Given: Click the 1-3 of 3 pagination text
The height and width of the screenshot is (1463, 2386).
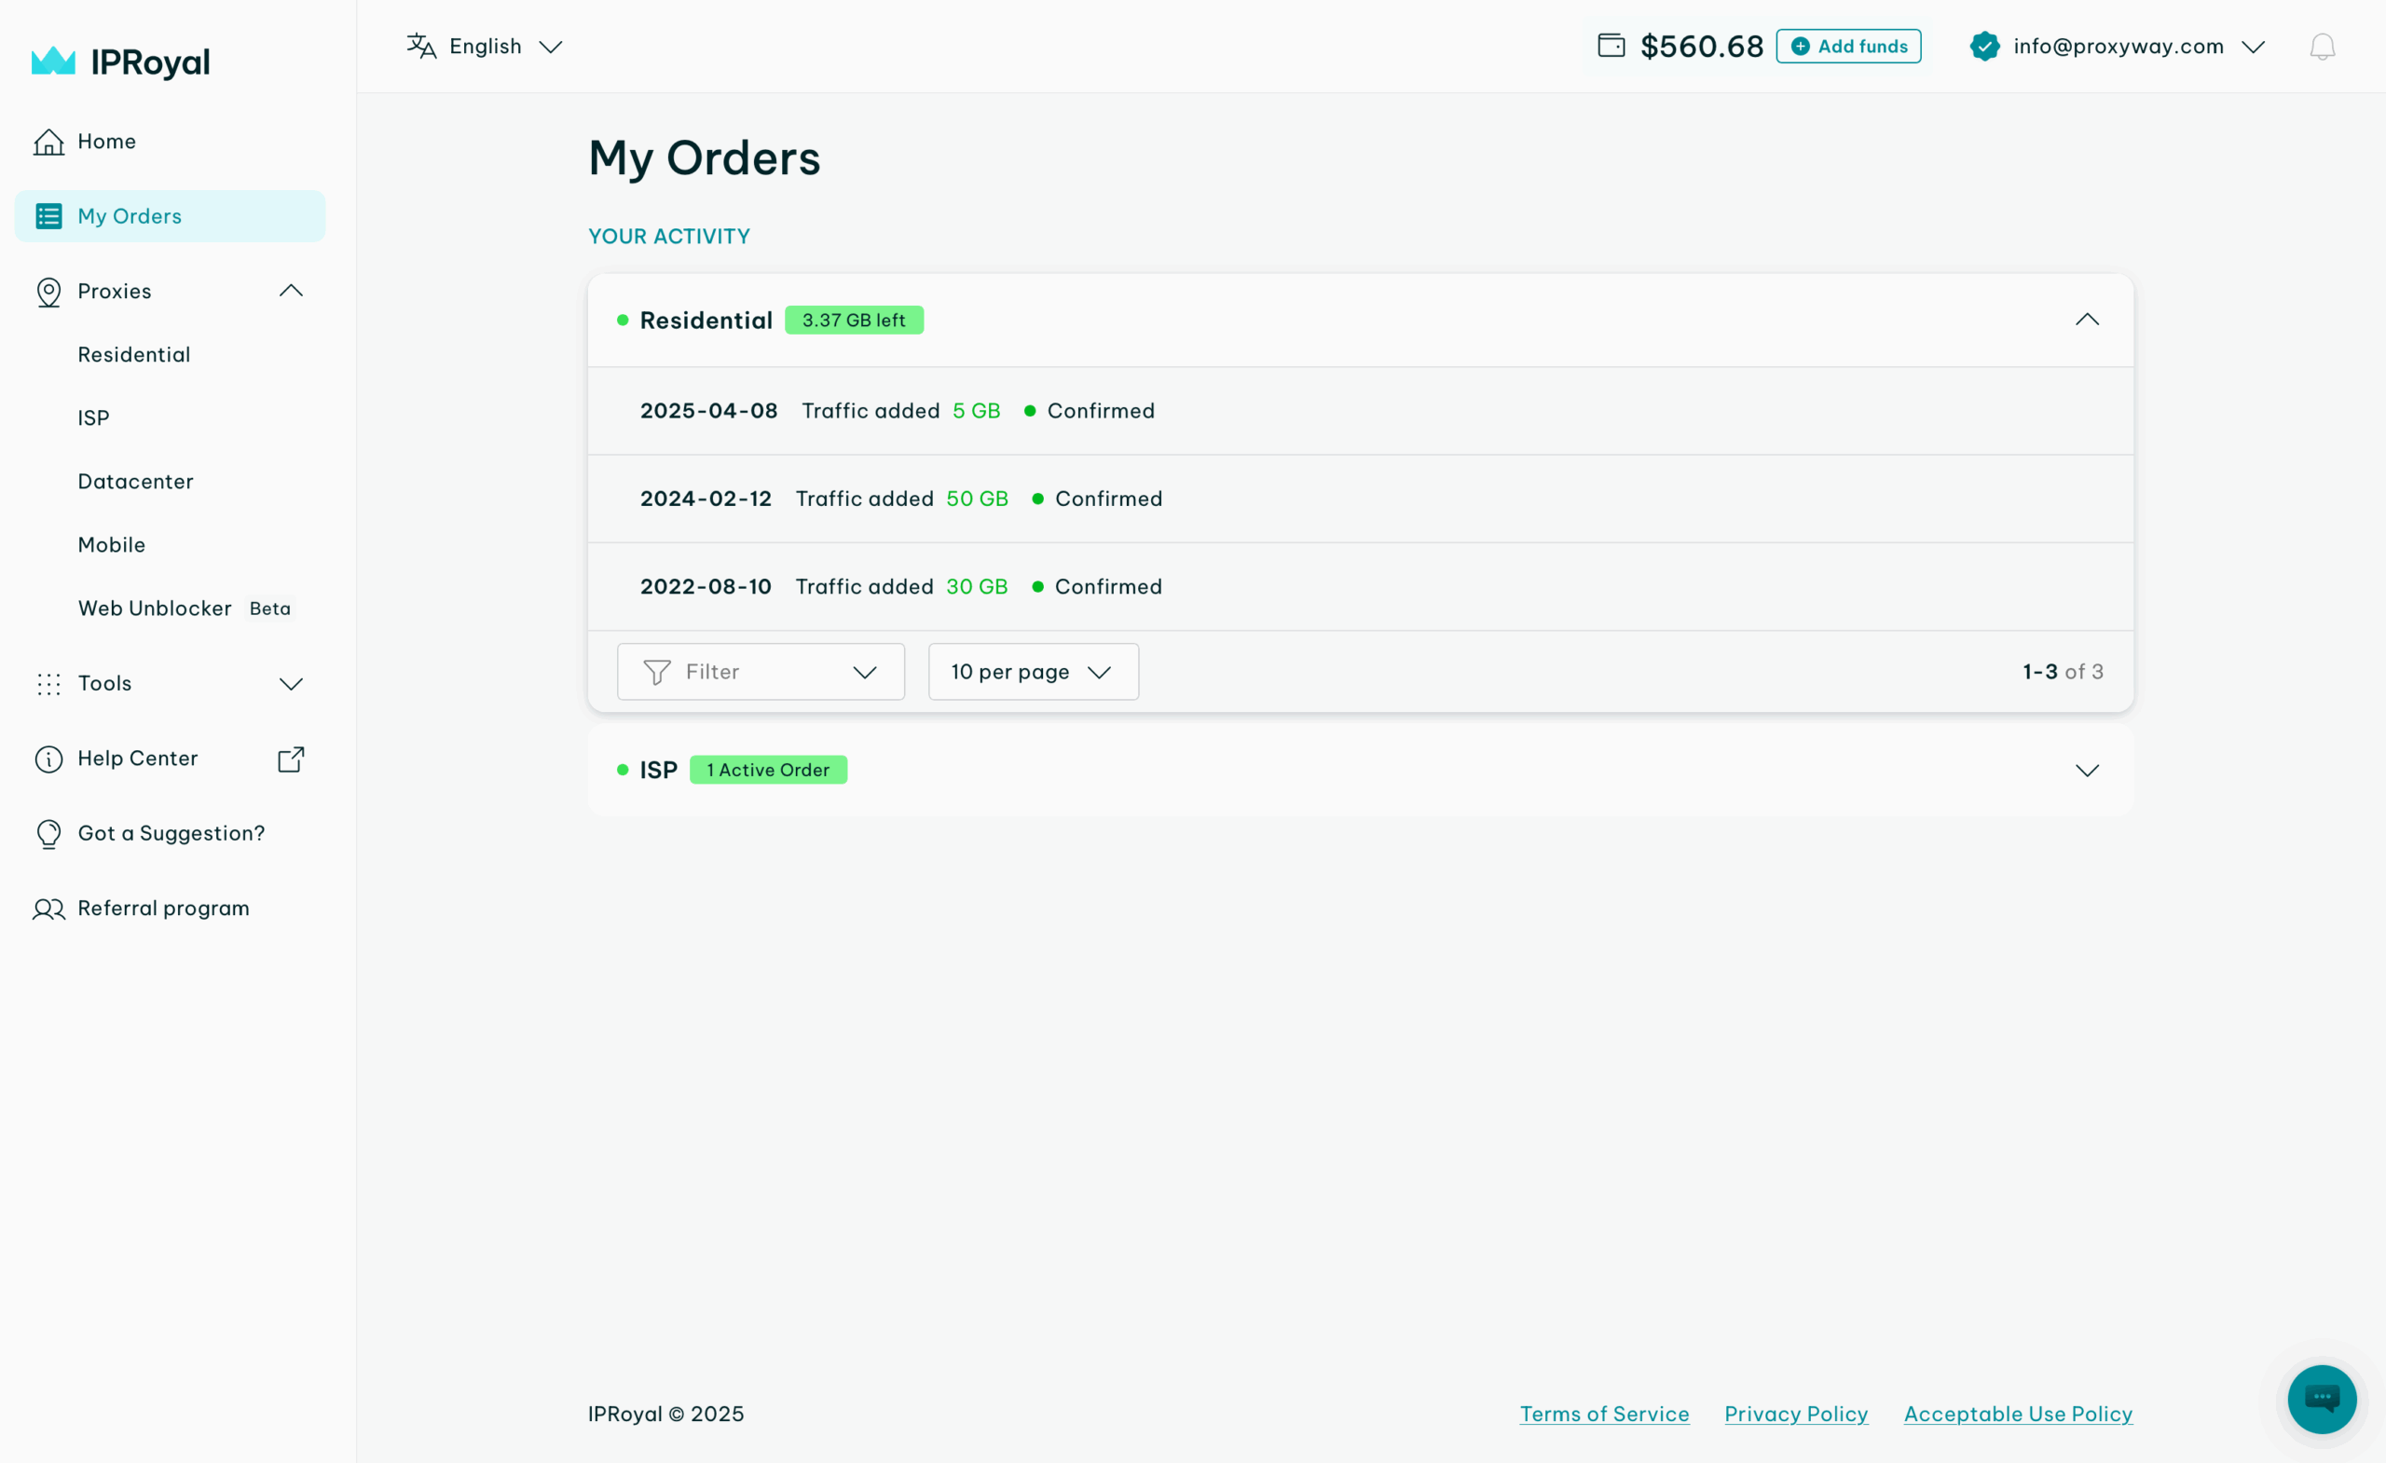Looking at the screenshot, I should coord(2063,671).
